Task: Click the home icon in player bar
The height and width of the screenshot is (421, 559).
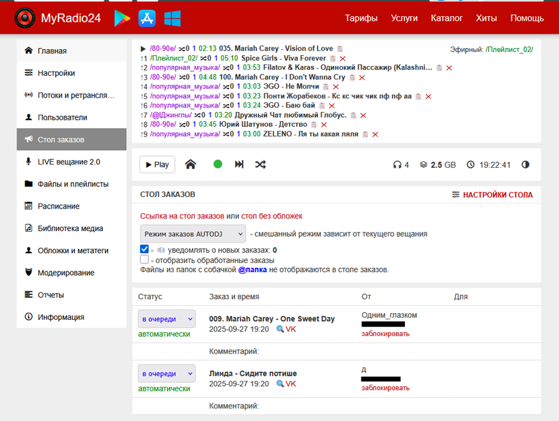Action: (190, 165)
